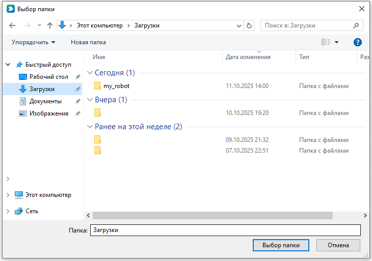Viewport: 372px width, 261px height.
Task: Open view options dropdown arrow
Action: (x=336, y=42)
